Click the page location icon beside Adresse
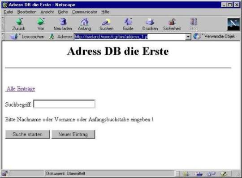Viewport: 242px width, 178px height. [52, 37]
